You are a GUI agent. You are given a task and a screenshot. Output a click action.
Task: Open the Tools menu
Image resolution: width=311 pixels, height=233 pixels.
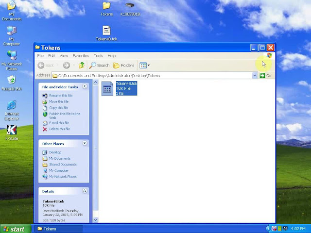click(98, 56)
